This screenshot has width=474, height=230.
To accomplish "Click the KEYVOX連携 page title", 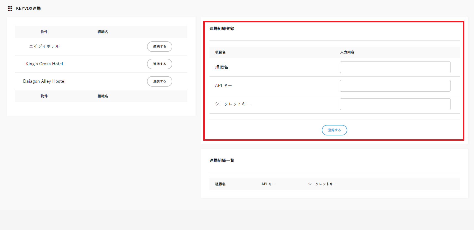I will click(28, 9).
